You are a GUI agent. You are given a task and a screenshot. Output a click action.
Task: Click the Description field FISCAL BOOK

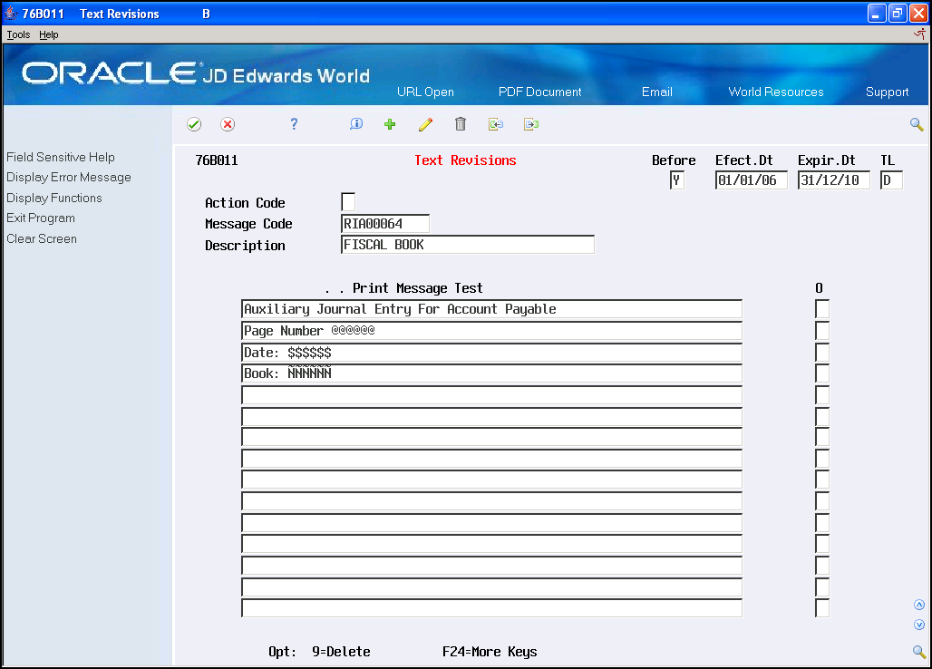click(468, 244)
